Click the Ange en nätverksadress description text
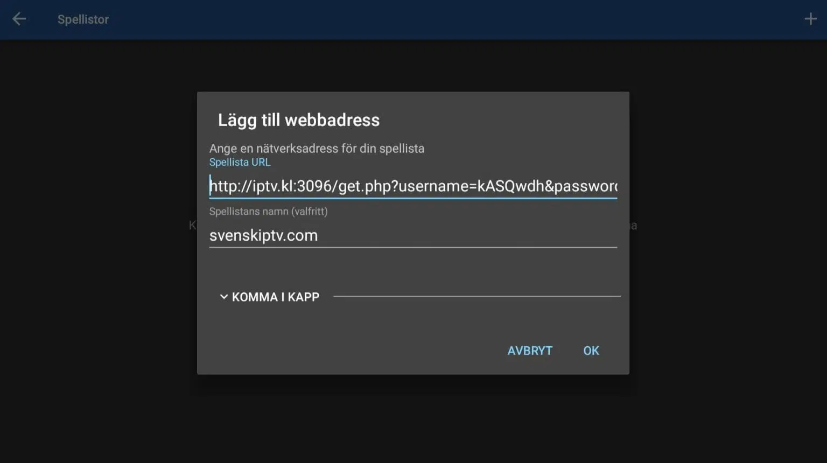Image resolution: width=827 pixels, height=463 pixels. click(x=317, y=149)
